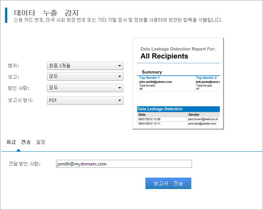Select the Top Sender 1 john.smith entry
The image size is (263, 210).
156,82
